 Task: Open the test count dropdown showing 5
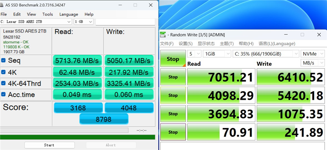[x=194, y=54]
